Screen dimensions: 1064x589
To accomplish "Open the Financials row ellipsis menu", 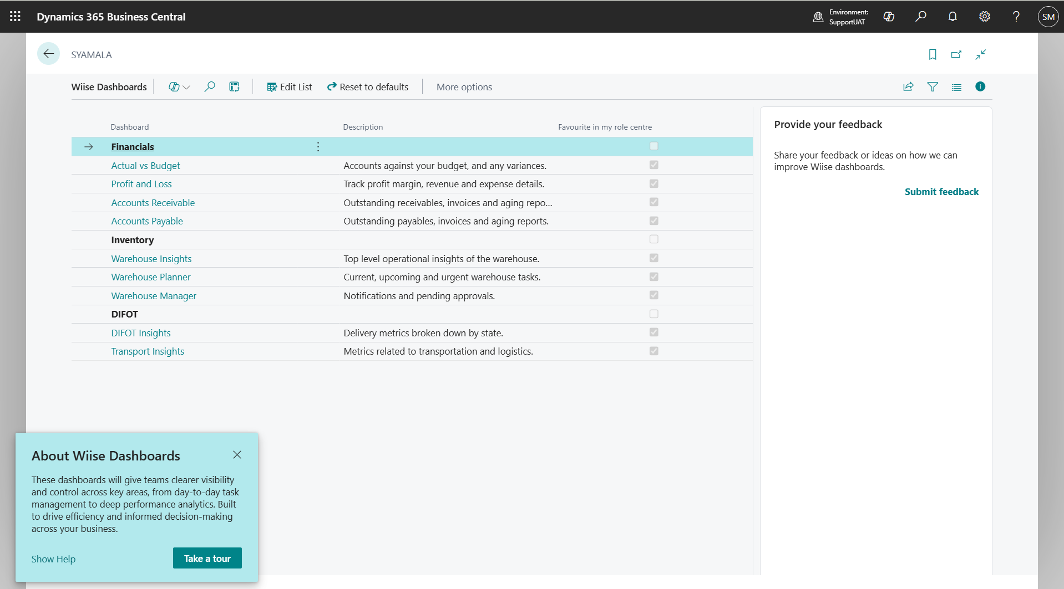I will pos(318,147).
